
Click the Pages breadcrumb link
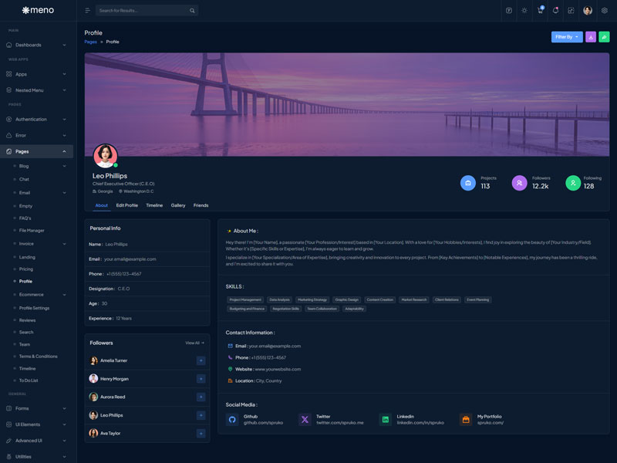tap(90, 42)
